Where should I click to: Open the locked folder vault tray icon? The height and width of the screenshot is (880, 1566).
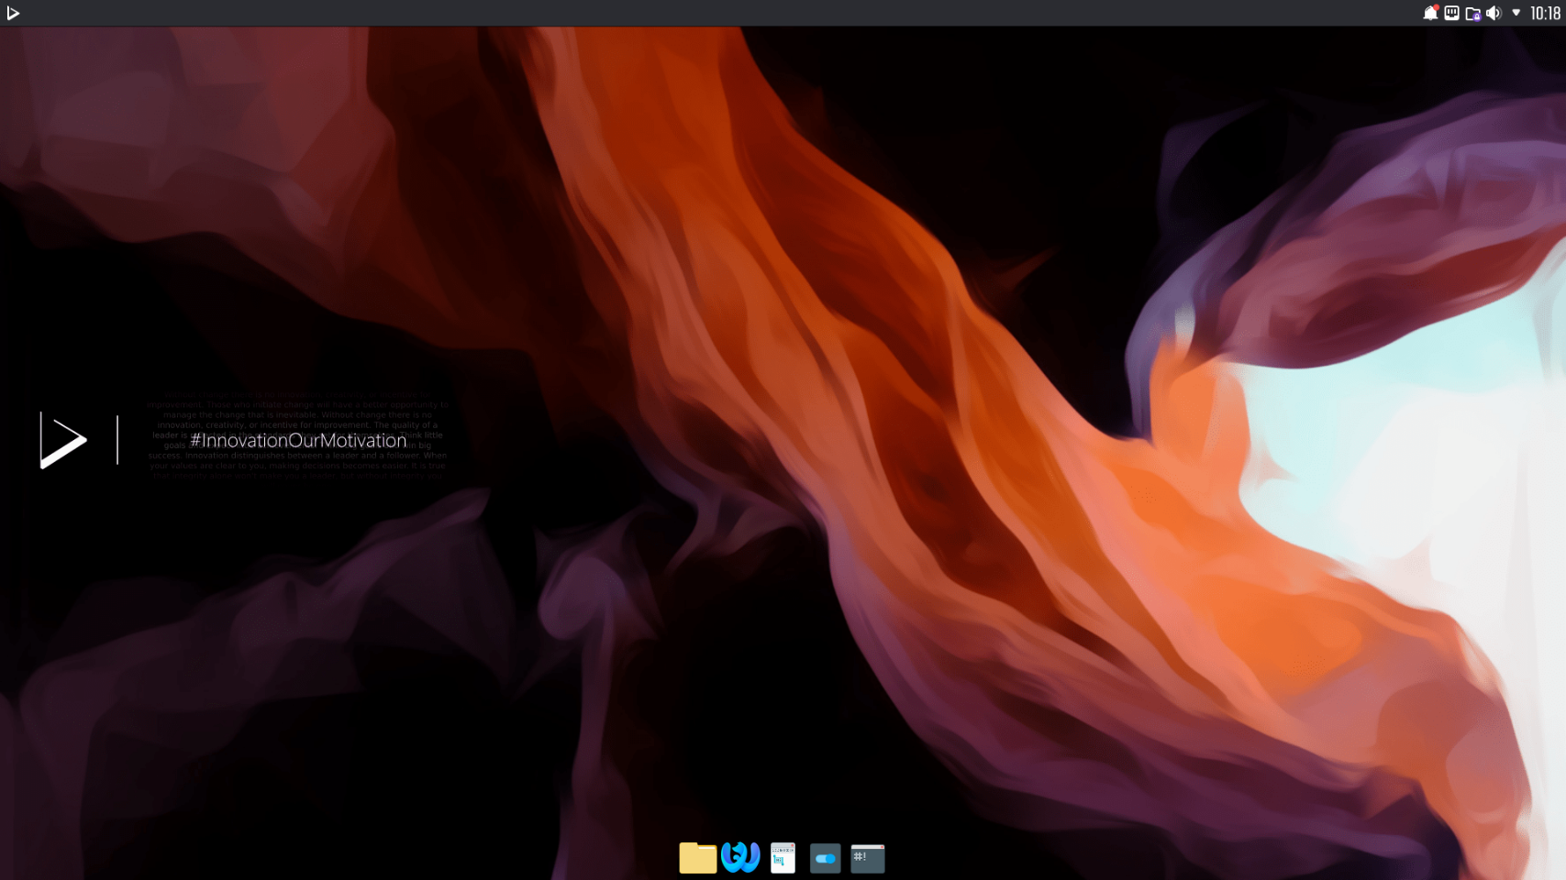[x=1472, y=13]
